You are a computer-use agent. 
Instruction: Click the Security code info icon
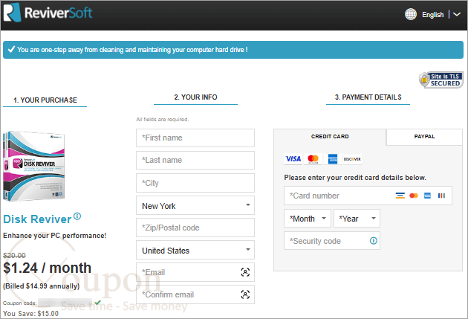tap(374, 241)
